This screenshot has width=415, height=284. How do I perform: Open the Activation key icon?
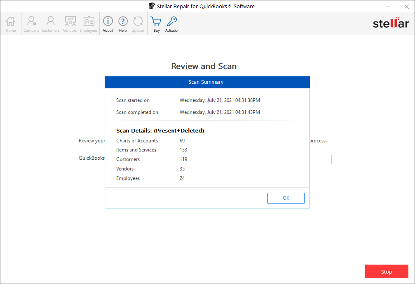[172, 24]
